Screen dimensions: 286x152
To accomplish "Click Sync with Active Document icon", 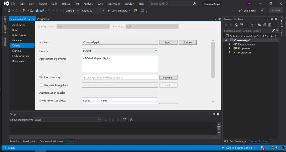I will point(260,25).
